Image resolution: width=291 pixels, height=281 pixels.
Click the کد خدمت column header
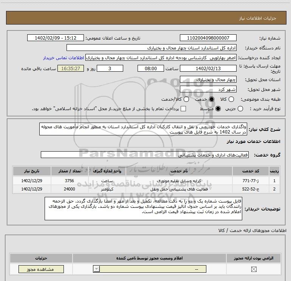[251, 171]
